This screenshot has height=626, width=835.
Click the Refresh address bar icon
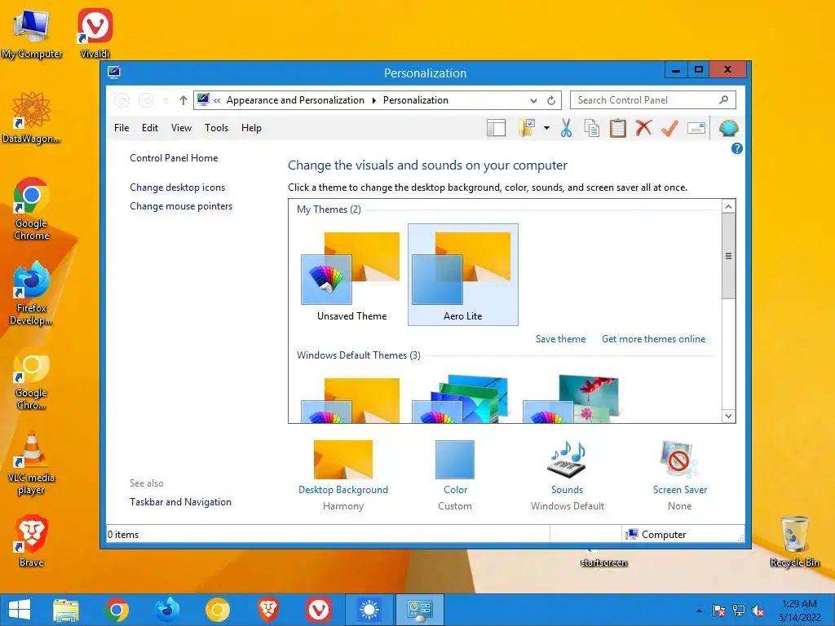point(551,100)
